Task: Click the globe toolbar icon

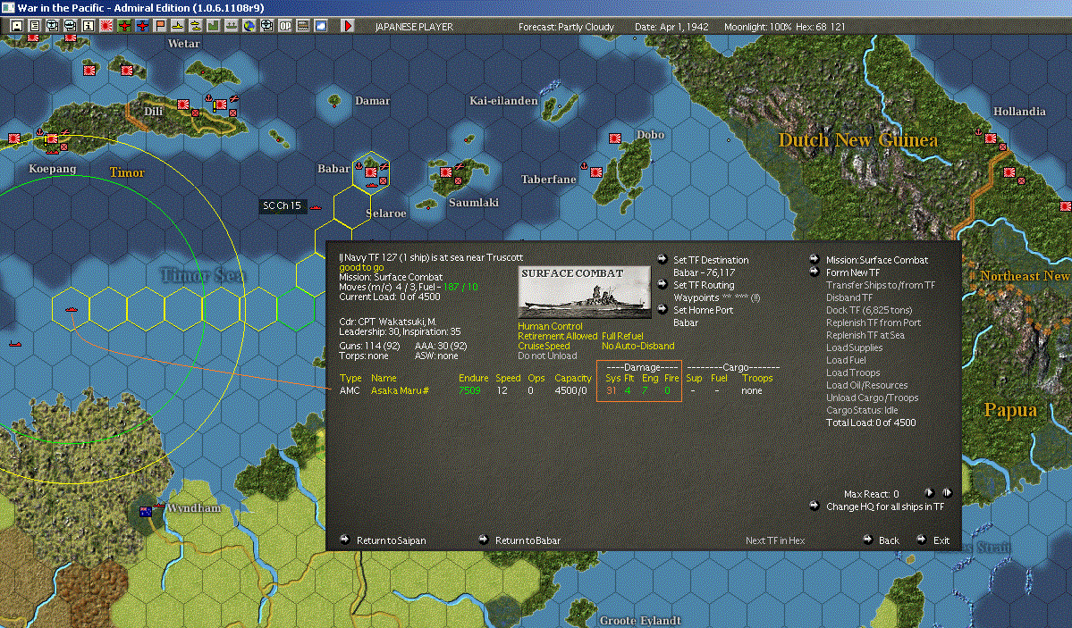Action: pyautogui.click(x=249, y=26)
